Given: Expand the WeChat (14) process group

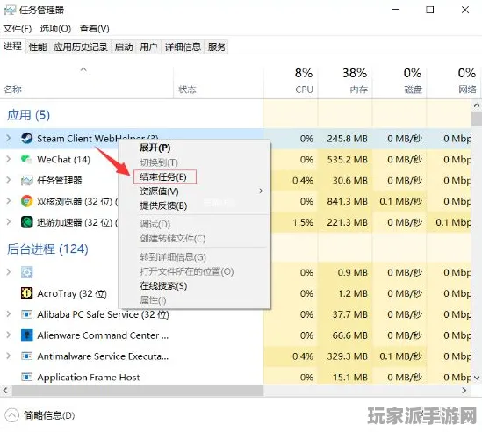Looking at the screenshot, I should tap(8, 159).
